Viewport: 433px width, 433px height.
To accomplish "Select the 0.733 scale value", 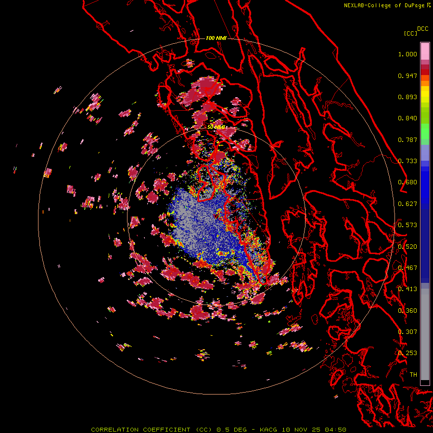I will pos(408,161).
